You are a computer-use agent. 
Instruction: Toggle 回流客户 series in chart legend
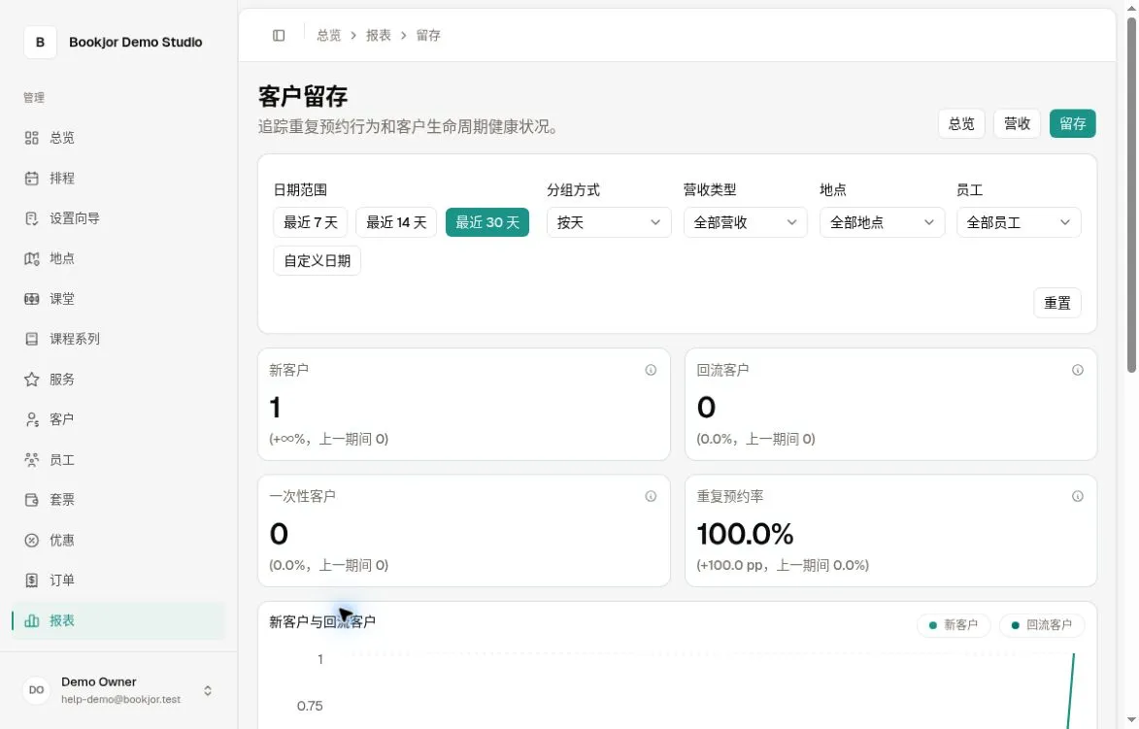(x=1042, y=625)
